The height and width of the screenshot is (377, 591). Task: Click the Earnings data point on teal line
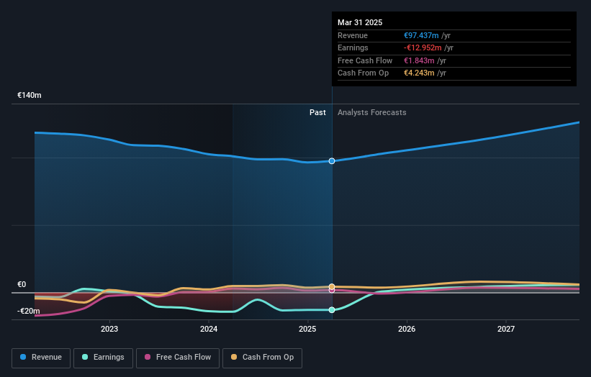point(332,310)
